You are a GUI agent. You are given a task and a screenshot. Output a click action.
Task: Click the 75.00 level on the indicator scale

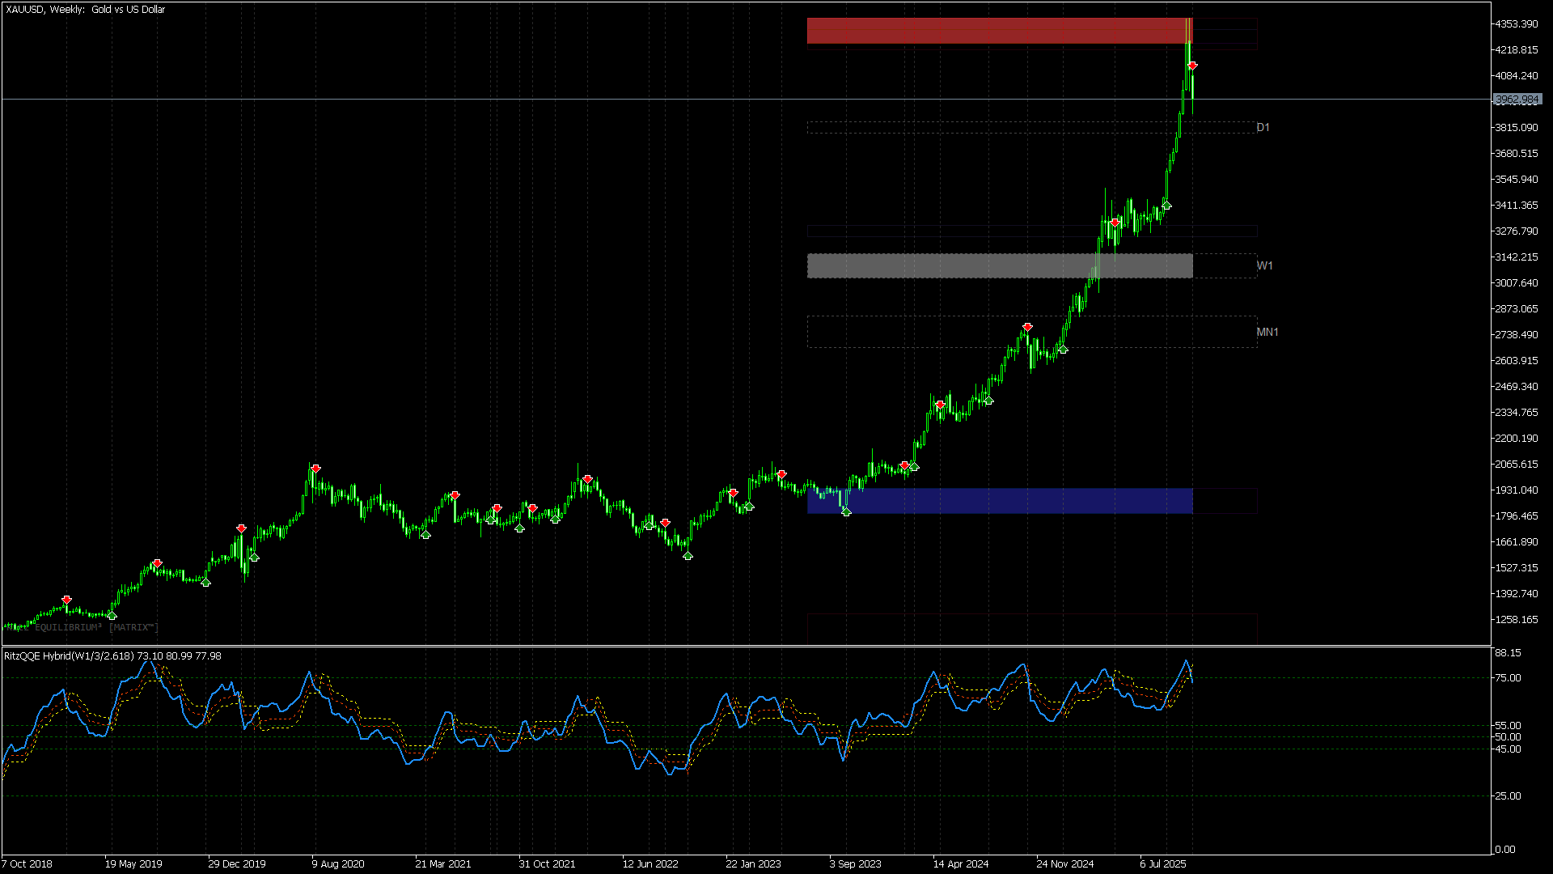tap(1508, 678)
